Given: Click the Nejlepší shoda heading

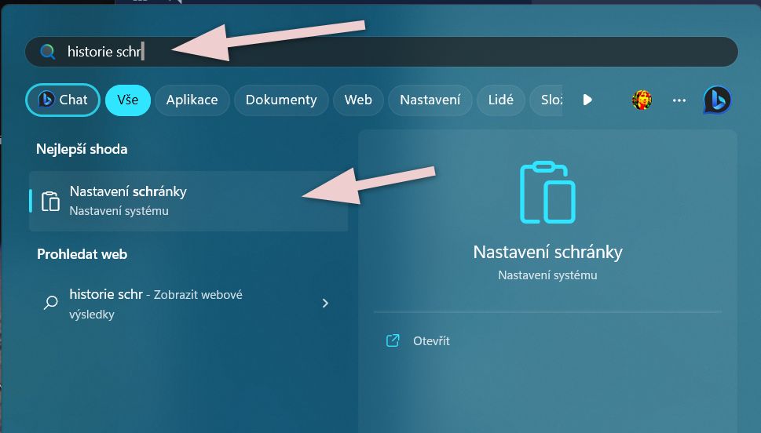Looking at the screenshot, I should point(82,149).
